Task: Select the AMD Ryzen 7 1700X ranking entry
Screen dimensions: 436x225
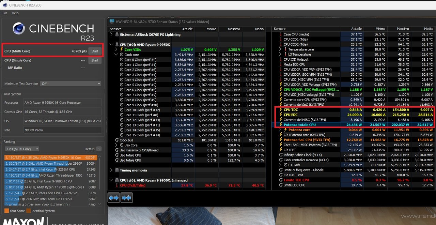Action: click(51, 187)
